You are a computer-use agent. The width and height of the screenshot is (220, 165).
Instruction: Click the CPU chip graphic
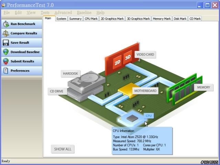(x=132, y=118)
